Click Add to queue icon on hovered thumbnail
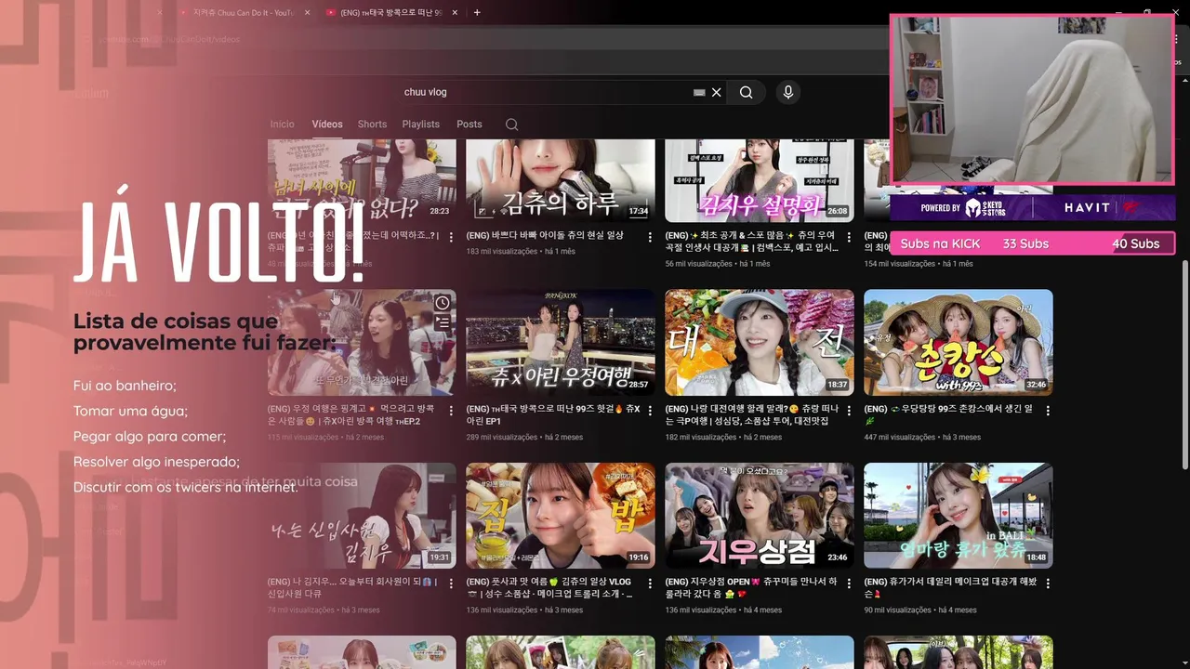This screenshot has width=1190, height=669. (443, 323)
